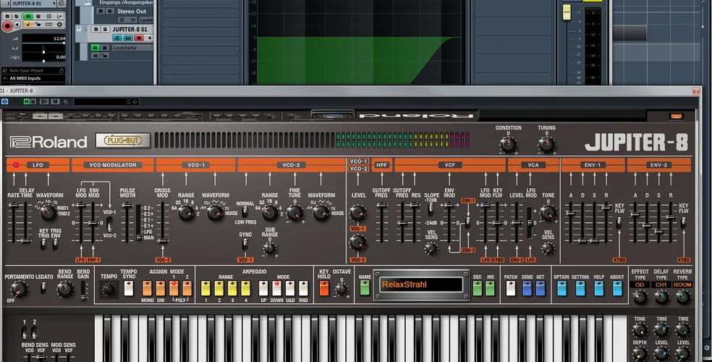The height and width of the screenshot is (362, 712).
Task: Open instrument editor icon on JUPITER-8 01 track
Action: pos(128,38)
